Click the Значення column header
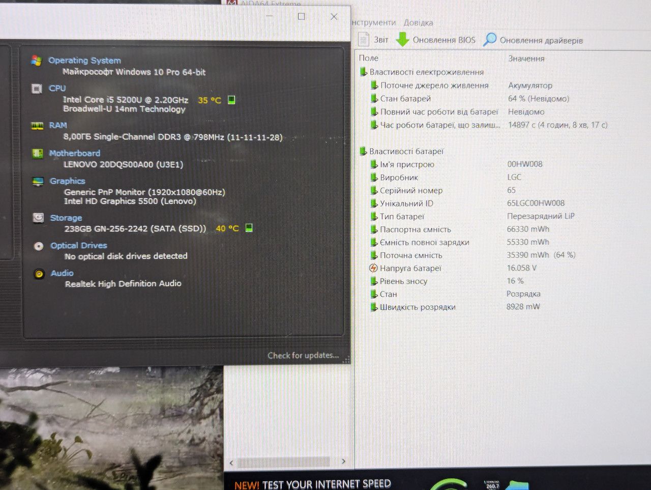Screen dimensions: 651x490 click(526, 59)
